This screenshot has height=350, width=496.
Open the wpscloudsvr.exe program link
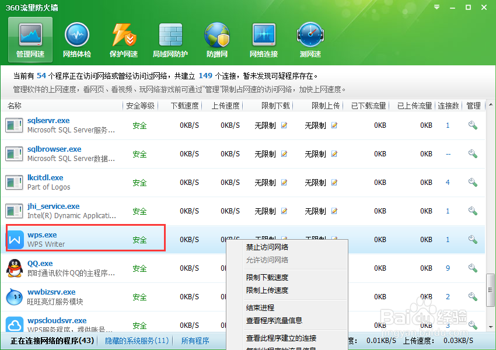tap(57, 321)
